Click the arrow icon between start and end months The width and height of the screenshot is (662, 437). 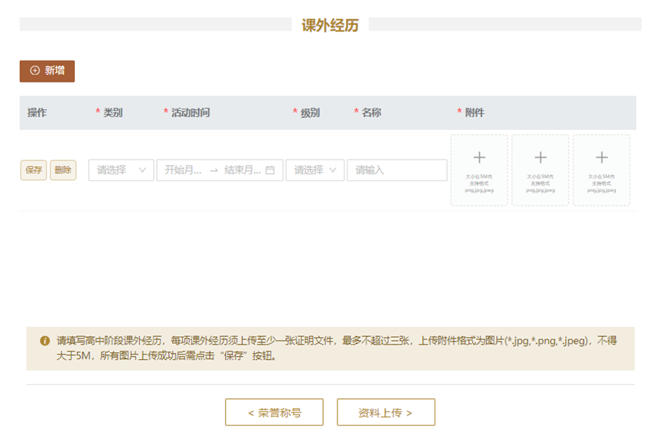214,170
